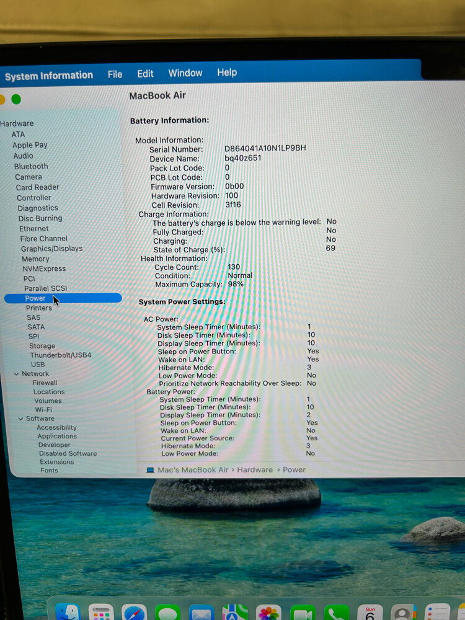Select Printers in the sidebar
The image size is (465, 620).
(x=39, y=308)
